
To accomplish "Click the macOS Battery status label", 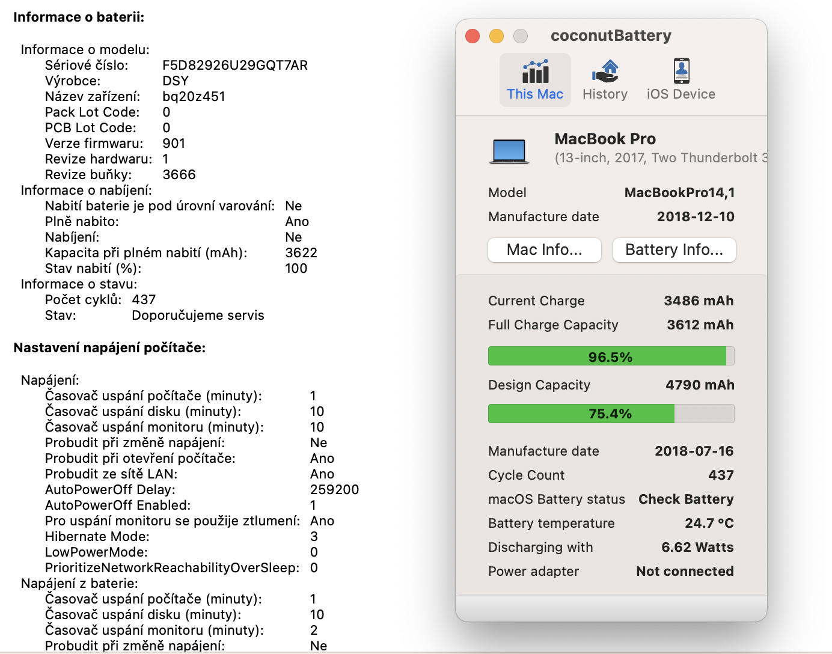I will pyautogui.click(x=557, y=499).
